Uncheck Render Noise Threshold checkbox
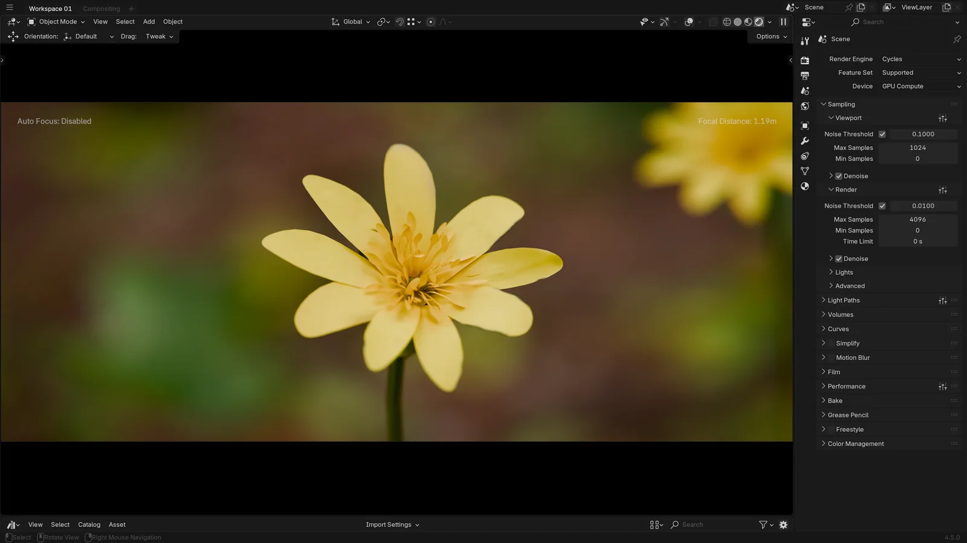 pos(882,206)
